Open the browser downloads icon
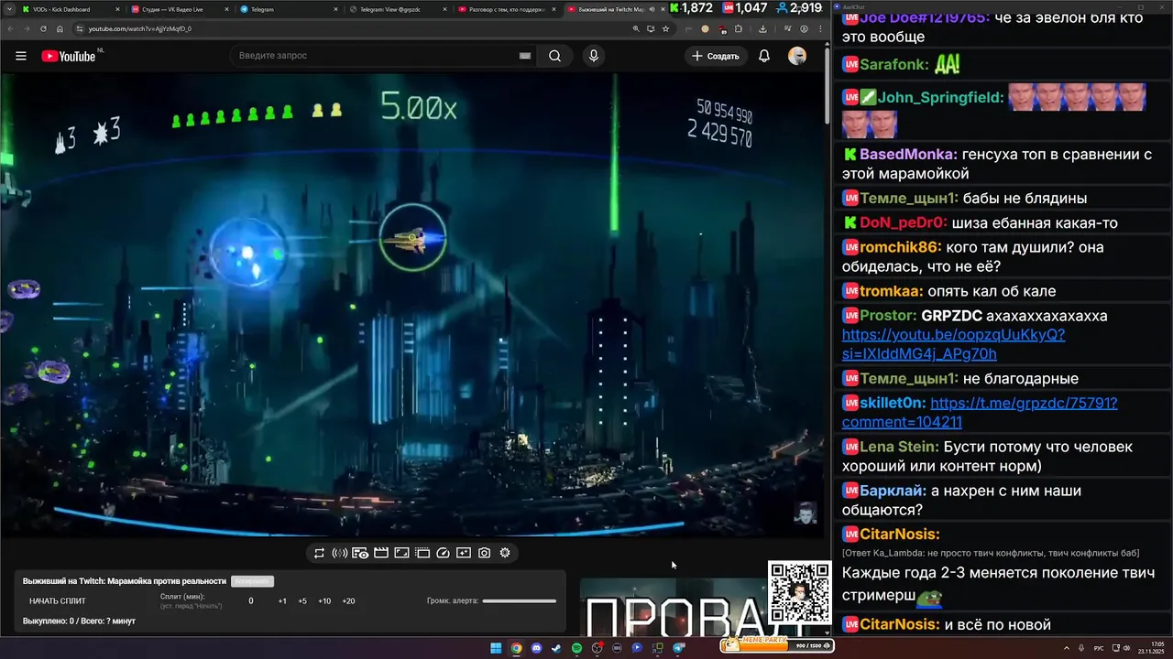 click(762, 28)
